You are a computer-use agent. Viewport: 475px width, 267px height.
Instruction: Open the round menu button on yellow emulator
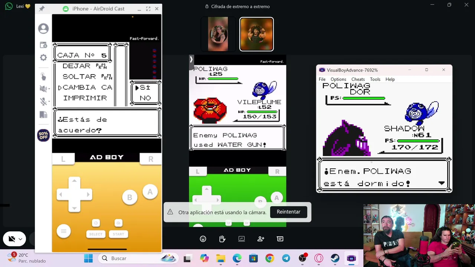point(63,231)
